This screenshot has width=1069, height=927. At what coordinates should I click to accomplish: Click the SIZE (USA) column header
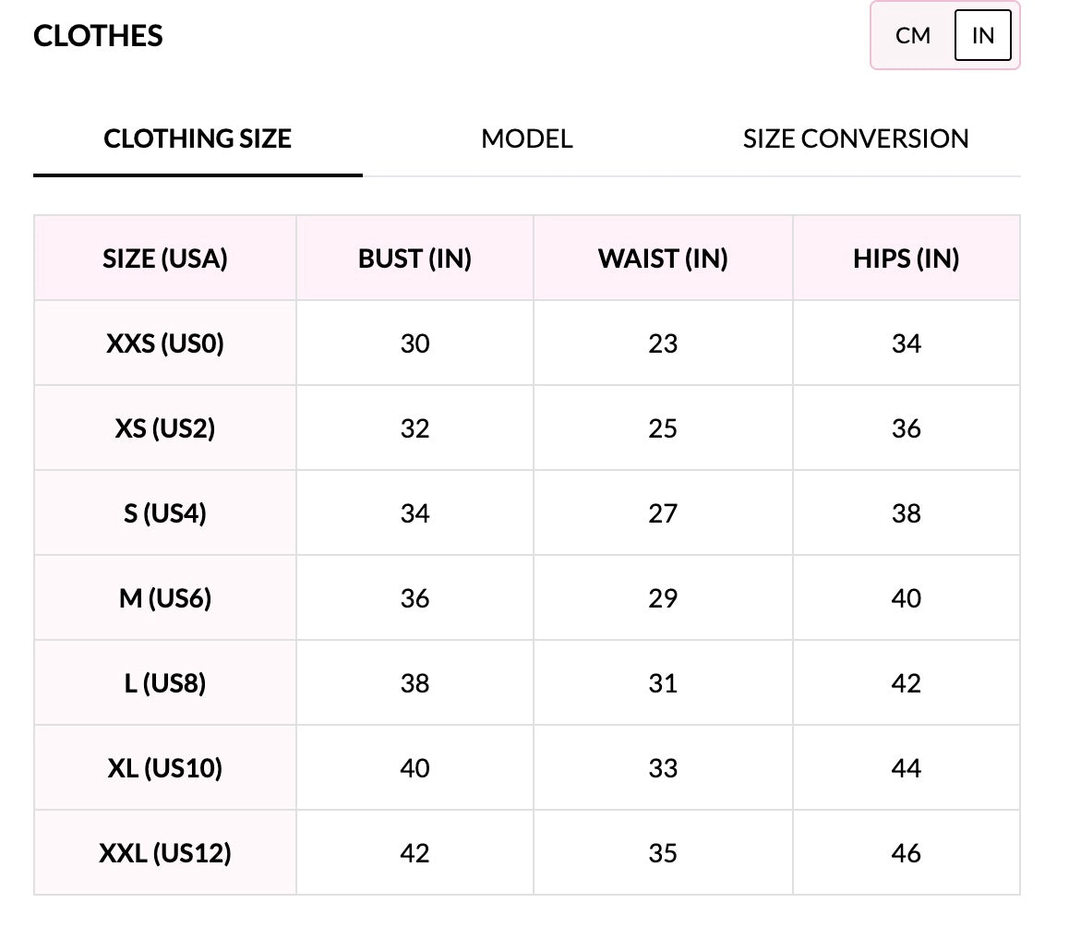(165, 259)
